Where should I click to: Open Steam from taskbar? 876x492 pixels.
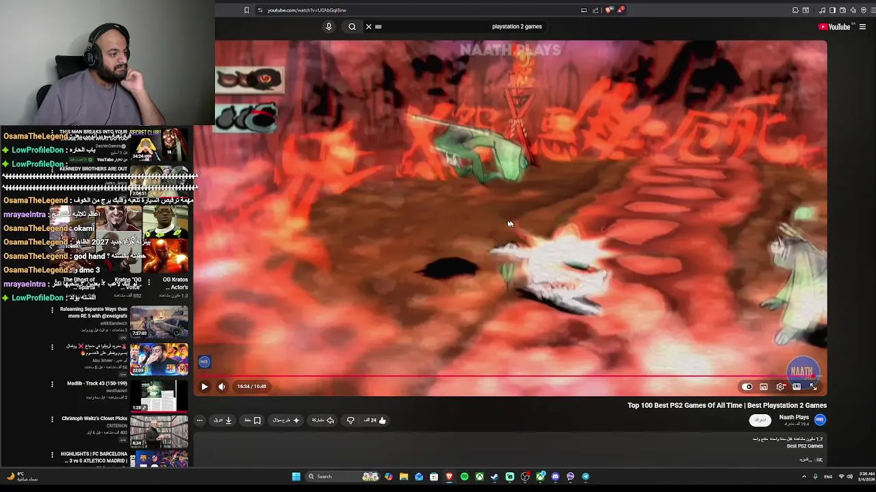[x=495, y=476]
